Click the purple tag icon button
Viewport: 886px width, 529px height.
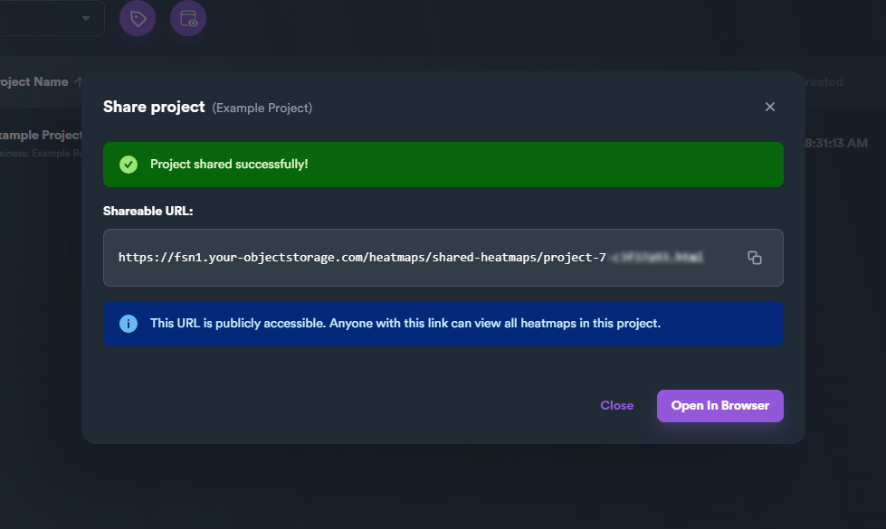point(138,18)
